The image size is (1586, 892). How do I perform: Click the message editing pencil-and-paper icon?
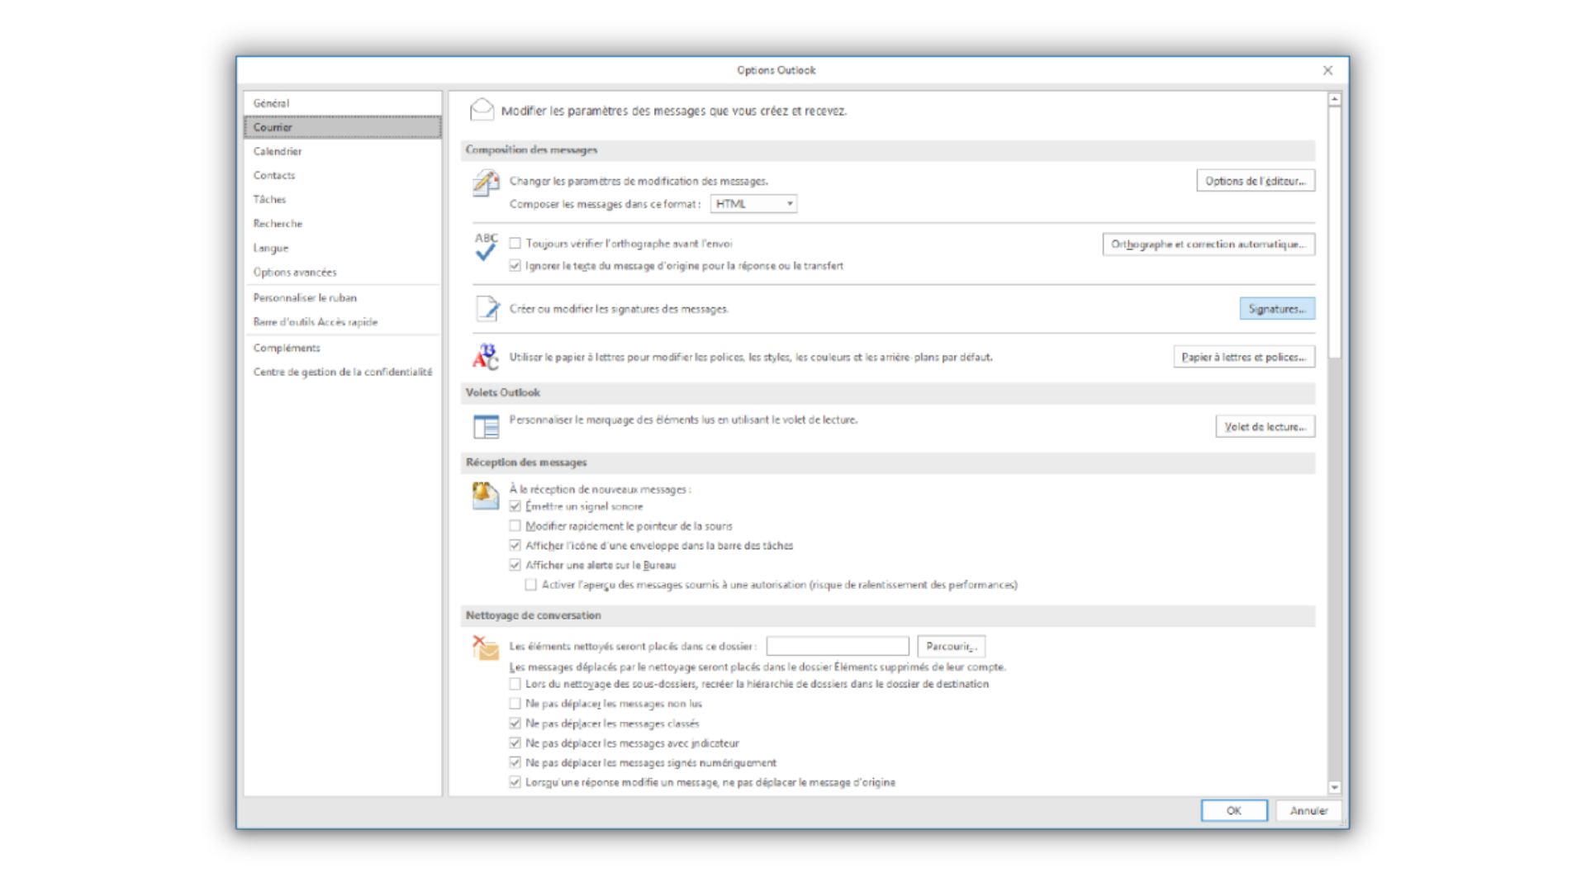[x=486, y=183]
